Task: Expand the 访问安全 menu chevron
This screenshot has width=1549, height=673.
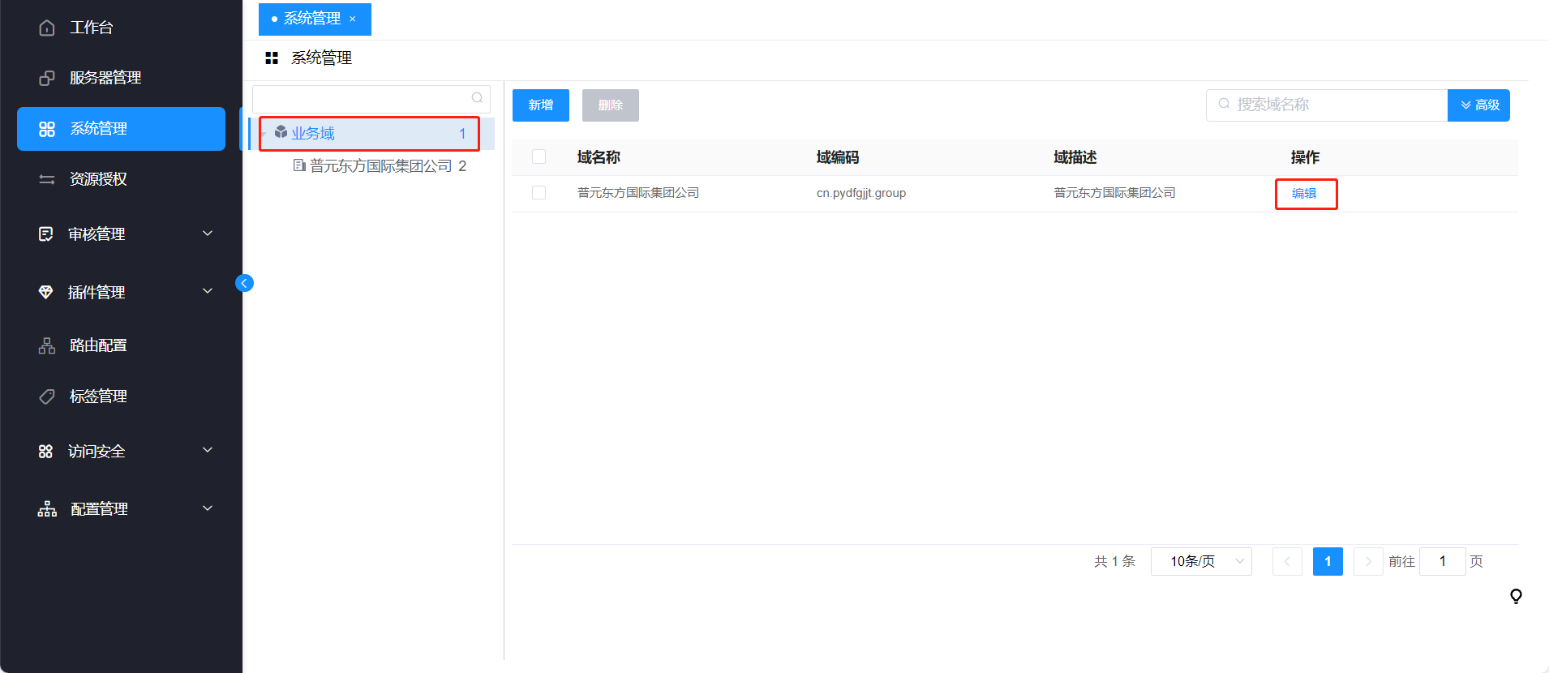Action: [x=208, y=450]
